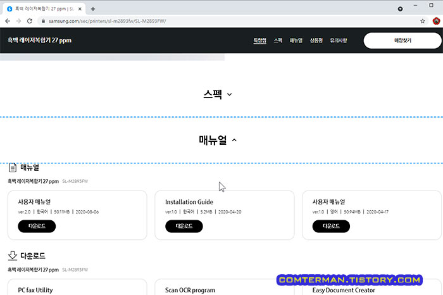Download the ver1.0 English 사용자 매뉴얼
The height and width of the screenshot is (295, 443).
(x=331, y=226)
